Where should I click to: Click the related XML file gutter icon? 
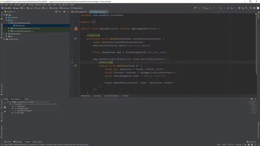point(76,29)
